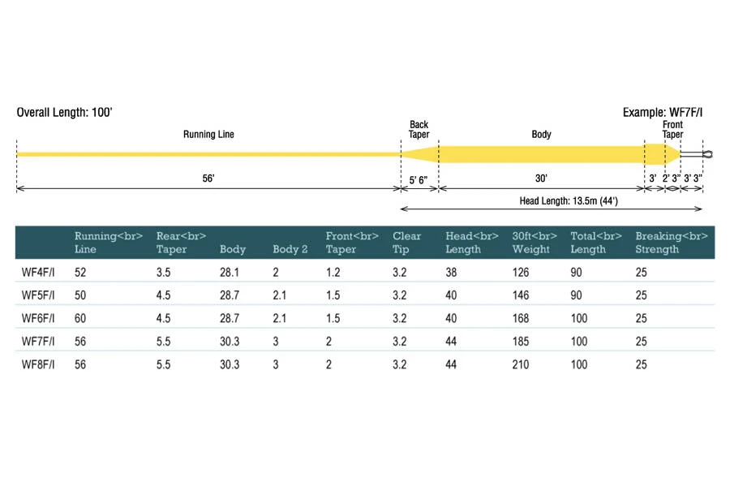Select the 'Breaking Strength' column header
The width and height of the screenshot is (730, 482).
(x=672, y=243)
